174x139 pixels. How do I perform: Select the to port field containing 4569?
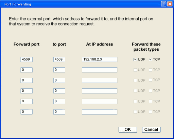(59, 59)
